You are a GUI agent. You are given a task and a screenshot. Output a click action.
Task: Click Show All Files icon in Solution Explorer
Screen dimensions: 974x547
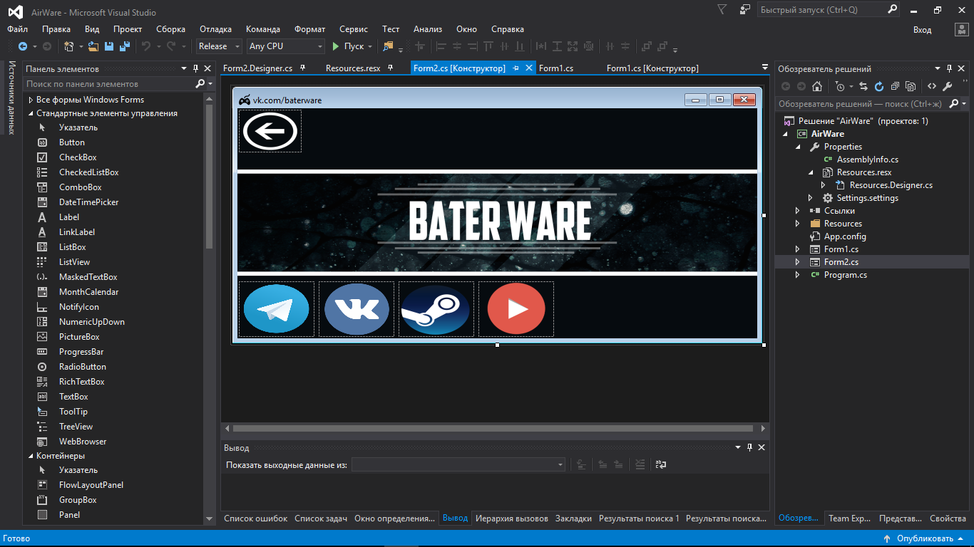pyautogui.click(x=911, y=86)
